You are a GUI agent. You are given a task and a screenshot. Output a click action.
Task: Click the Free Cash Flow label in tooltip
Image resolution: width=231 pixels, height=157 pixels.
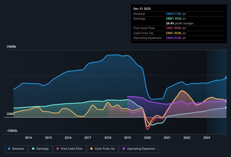(144, 28)
